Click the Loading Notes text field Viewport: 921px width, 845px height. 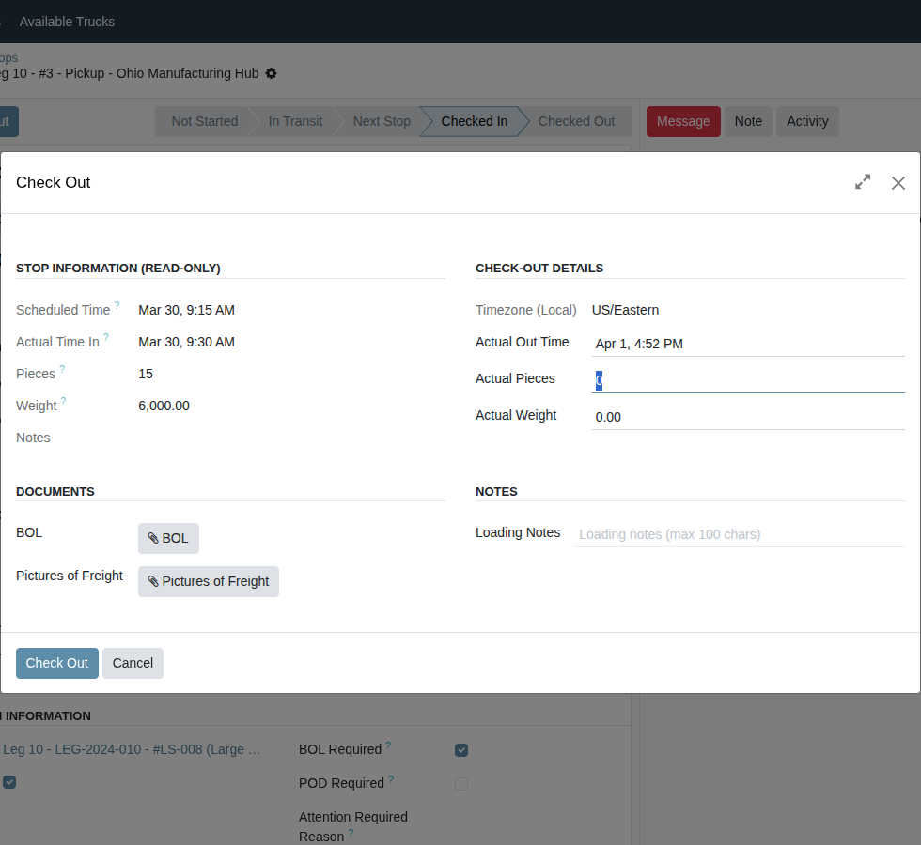click(x=740, y=534)
